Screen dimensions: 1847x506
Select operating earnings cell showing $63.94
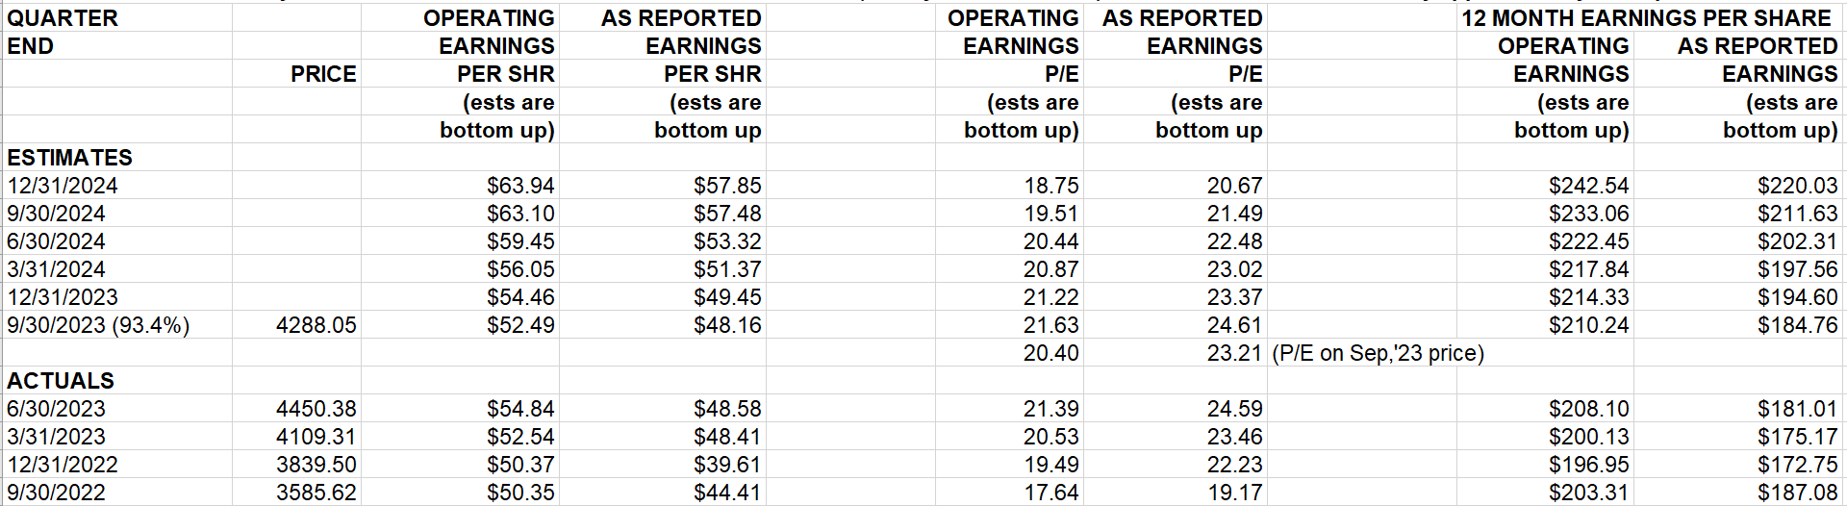click(520, 186)
